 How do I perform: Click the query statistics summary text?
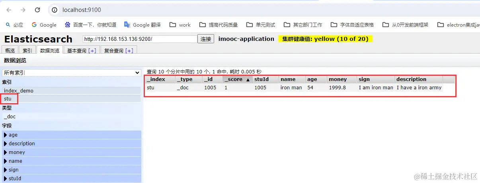tap(204, 72)
